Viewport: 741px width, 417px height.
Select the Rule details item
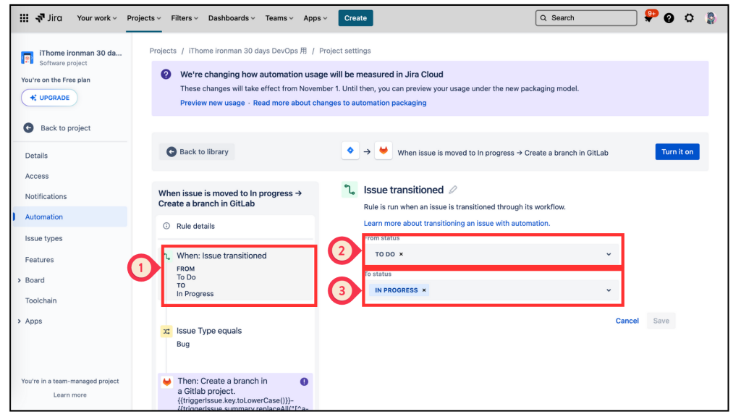pyautogui.click(x=235, y=226)
